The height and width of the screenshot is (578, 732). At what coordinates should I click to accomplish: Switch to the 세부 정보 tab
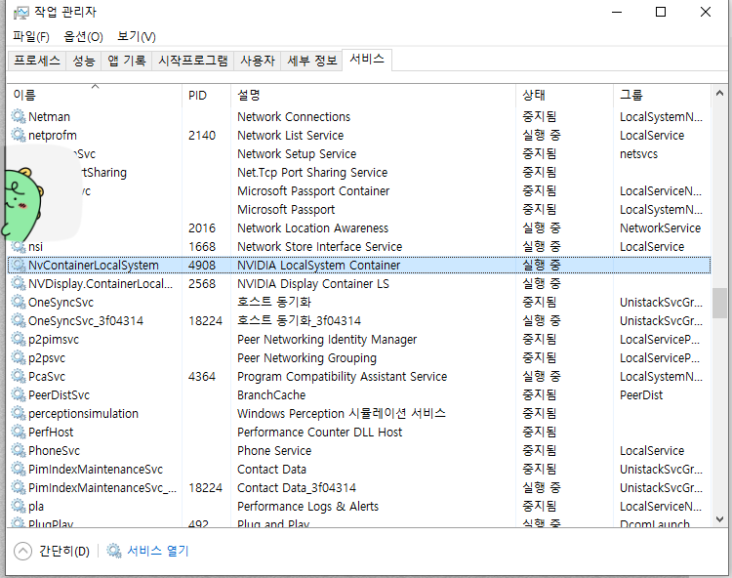click(x=312, y=61)
